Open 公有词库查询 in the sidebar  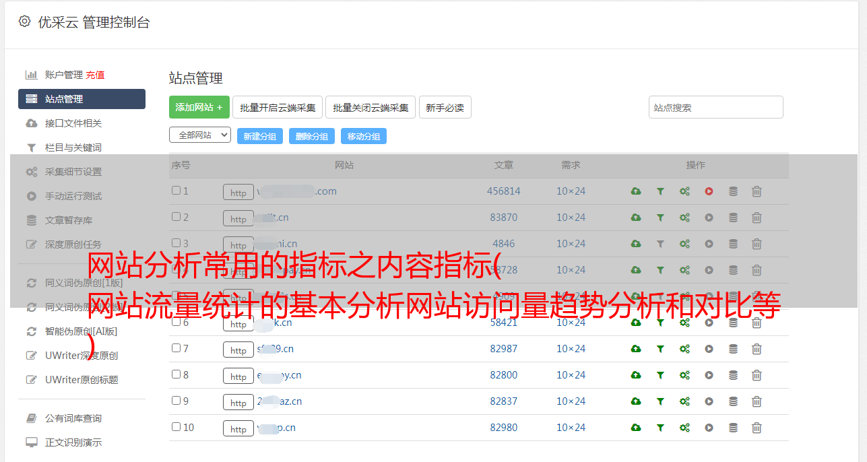pyautogui.click(x=73, y=419)
